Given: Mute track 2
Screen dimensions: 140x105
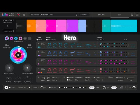Looking at the screenshot, I should pyautogui.click(x=42, y=60).
